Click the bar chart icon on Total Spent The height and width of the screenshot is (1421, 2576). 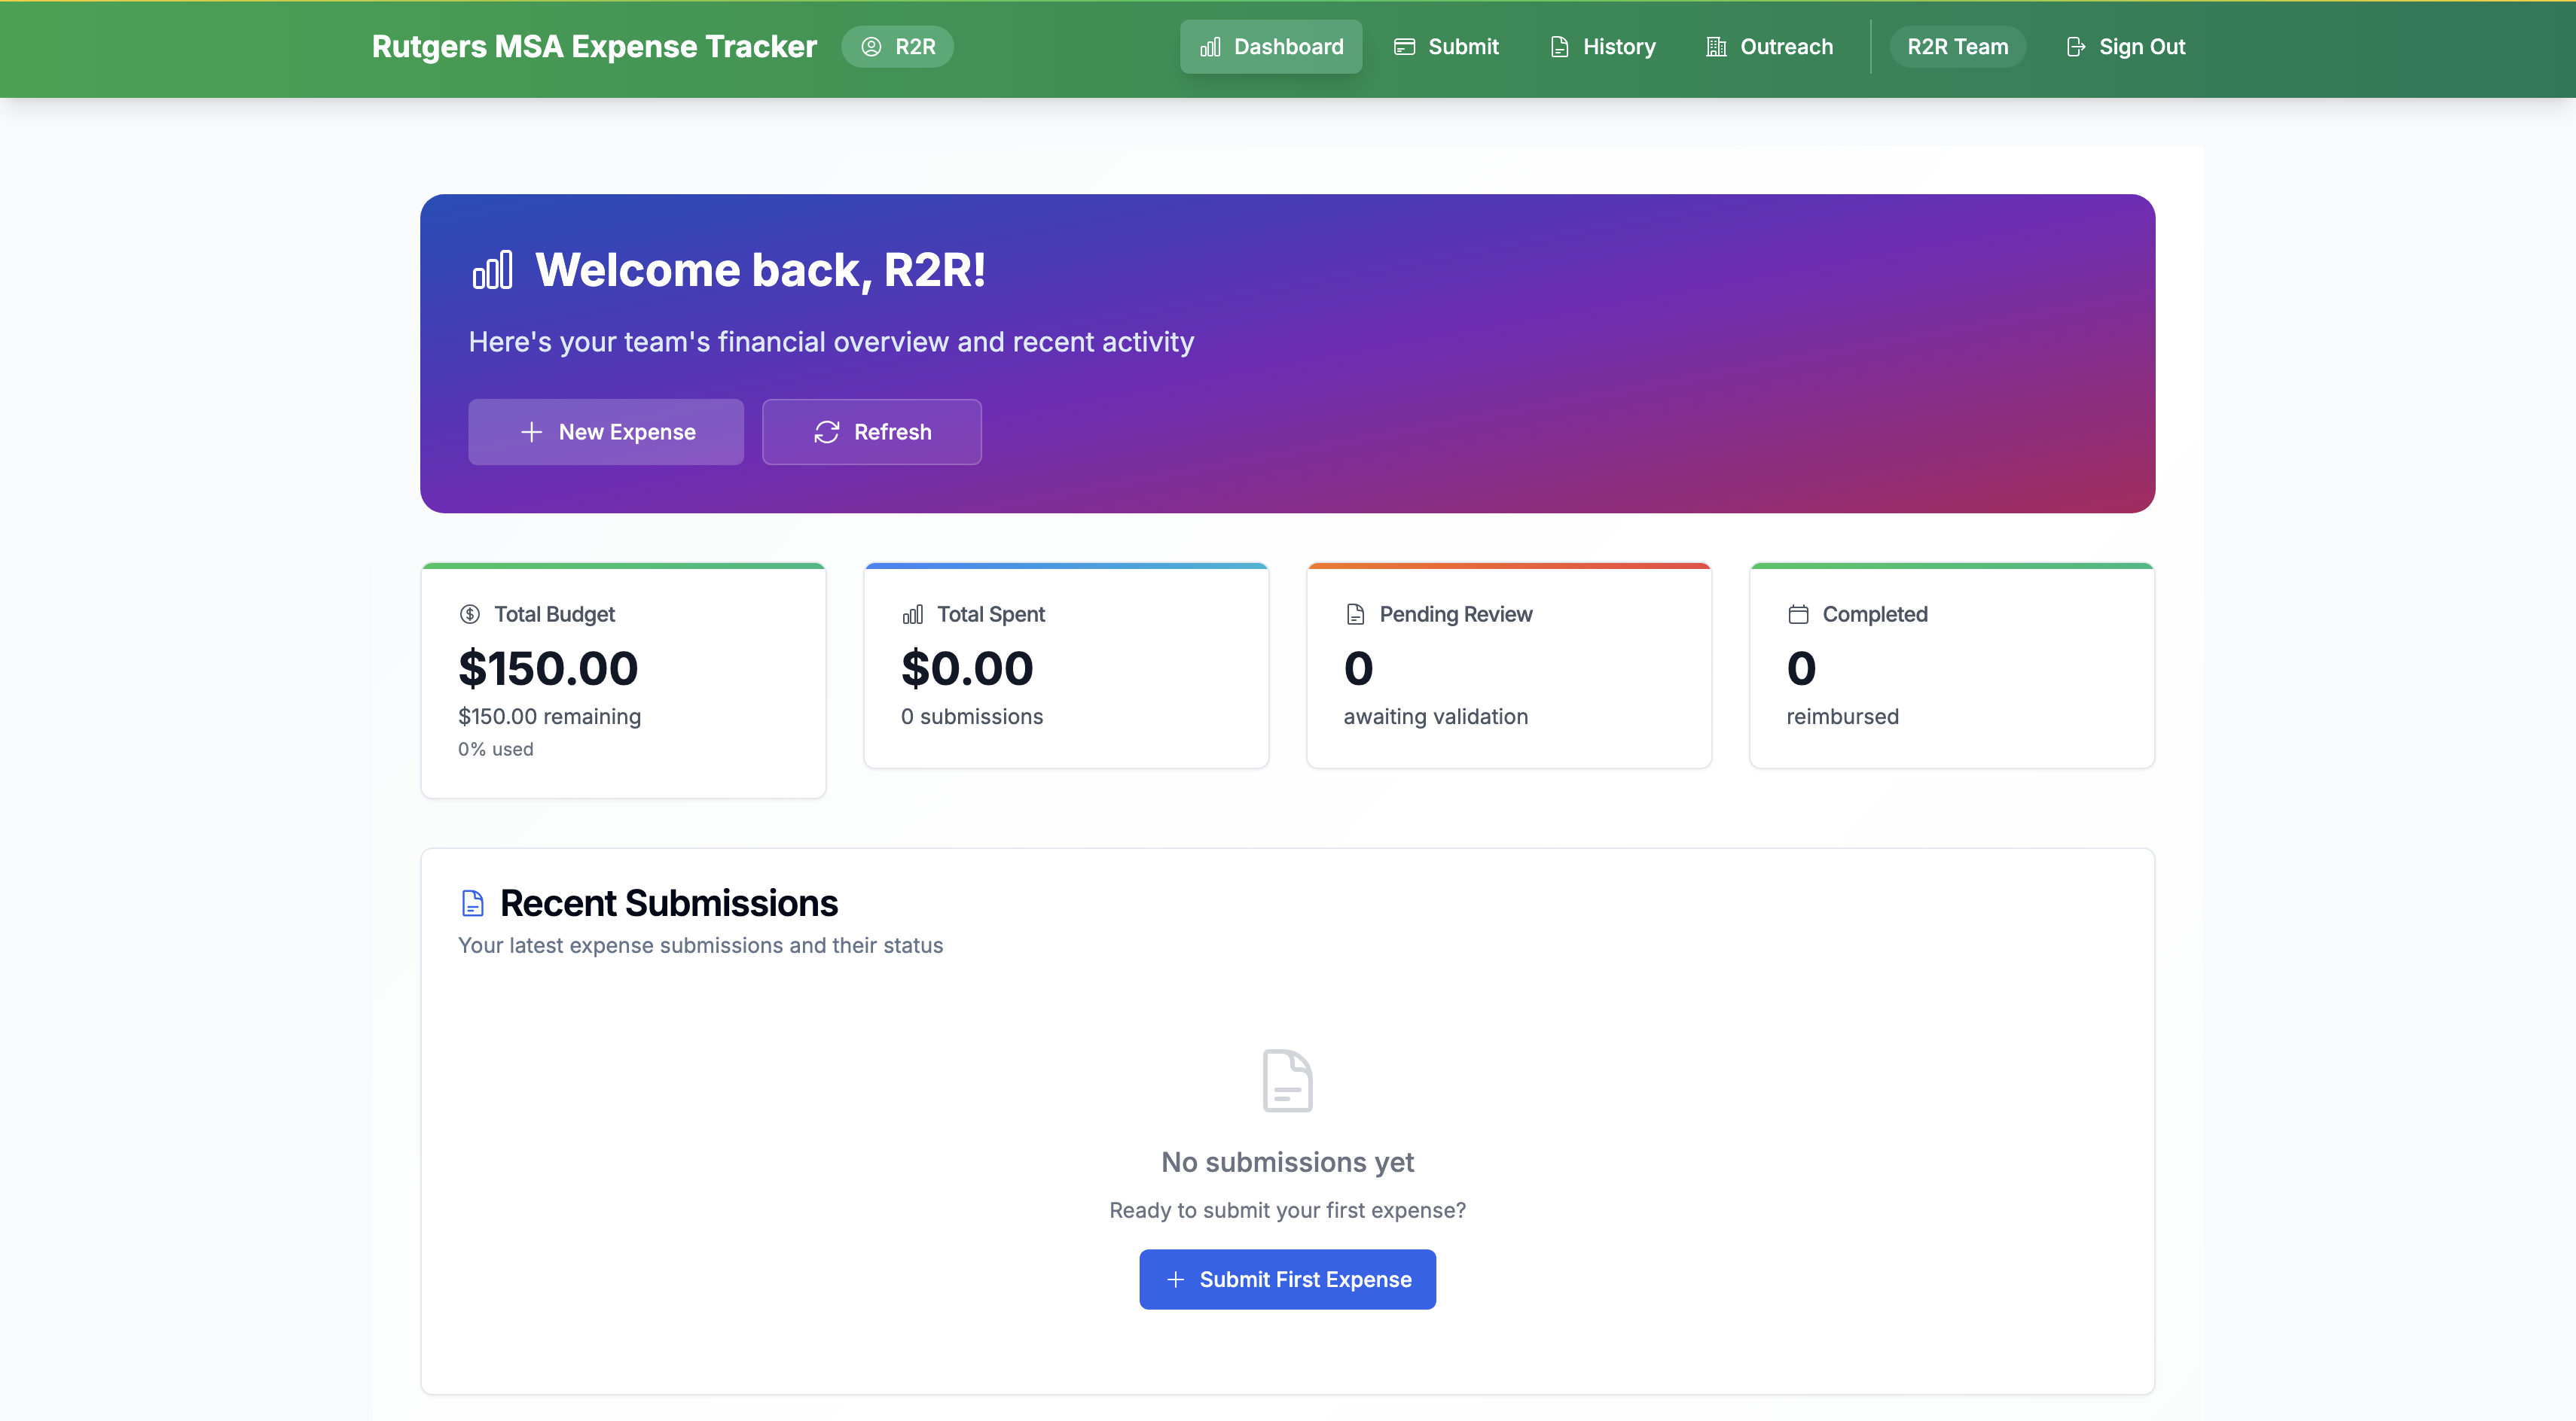912,613
